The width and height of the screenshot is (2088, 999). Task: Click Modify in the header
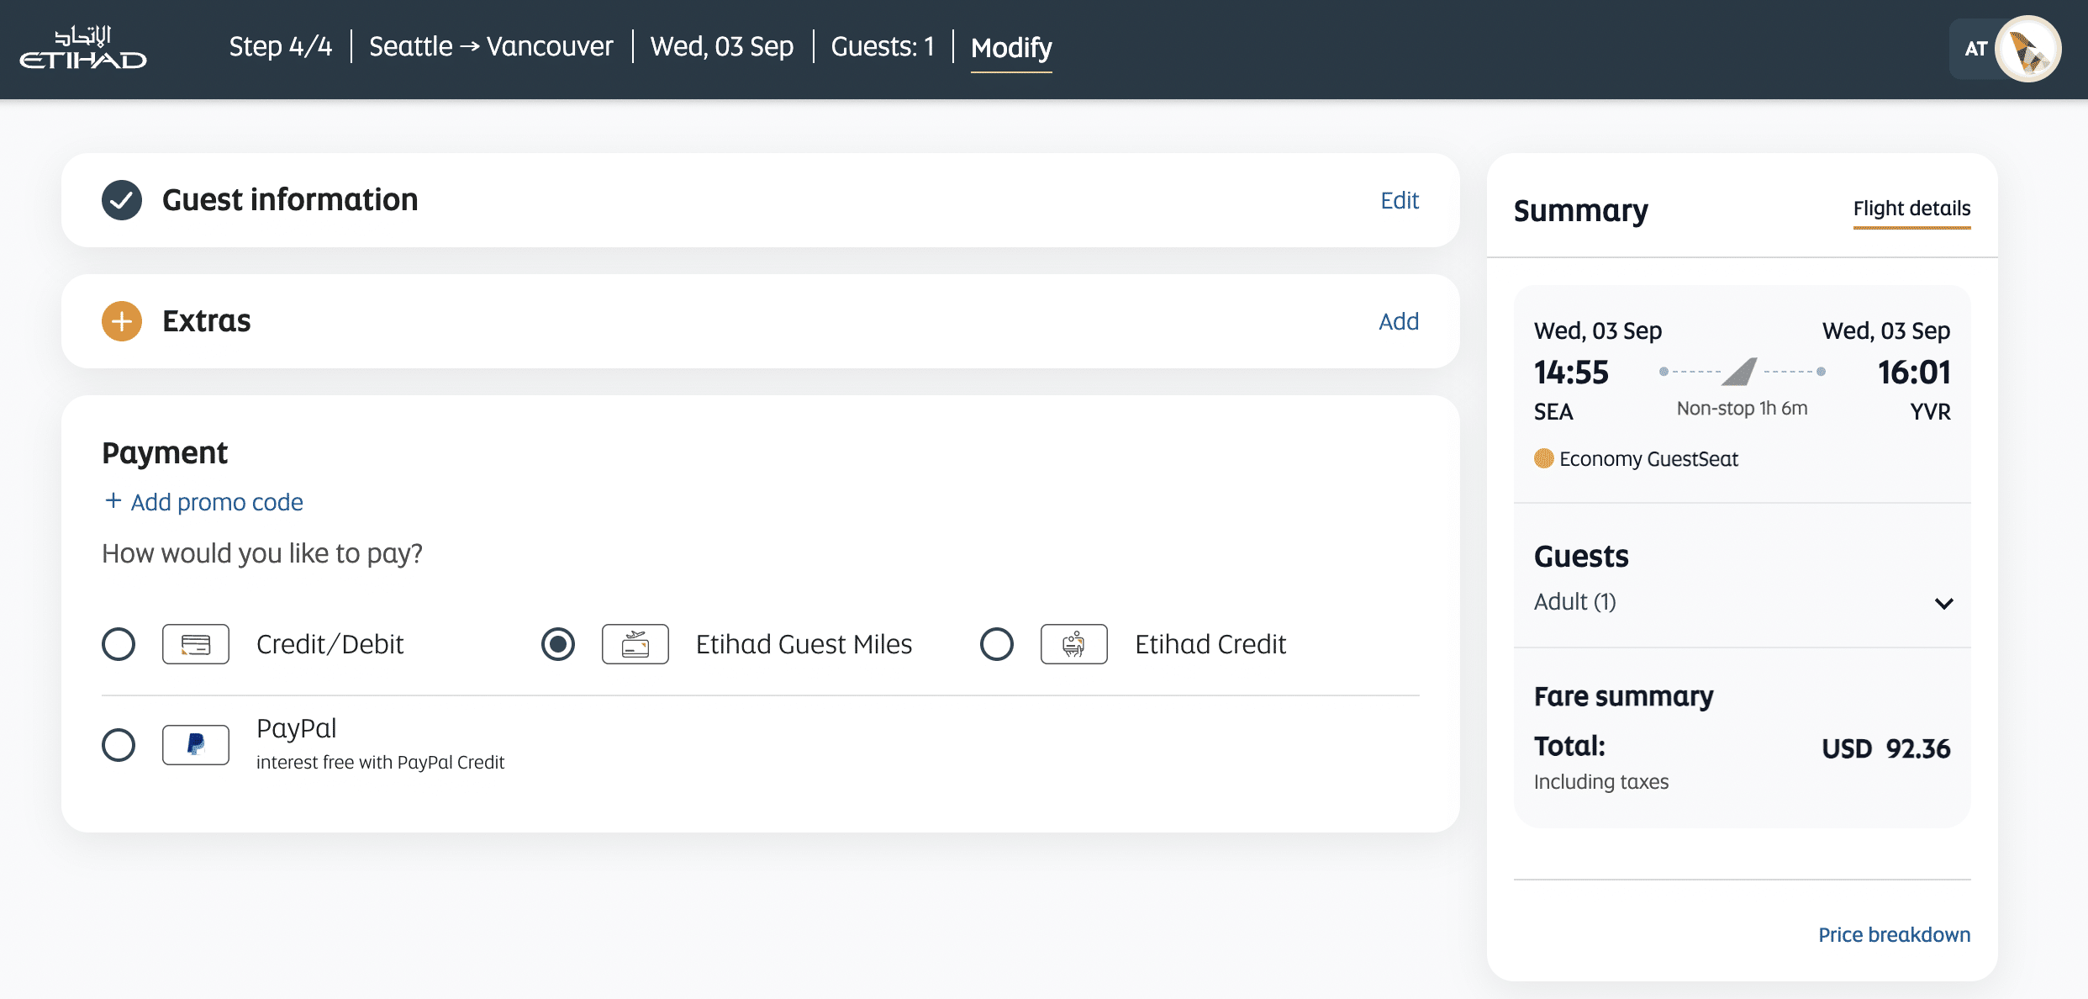tap(1011, 48)
